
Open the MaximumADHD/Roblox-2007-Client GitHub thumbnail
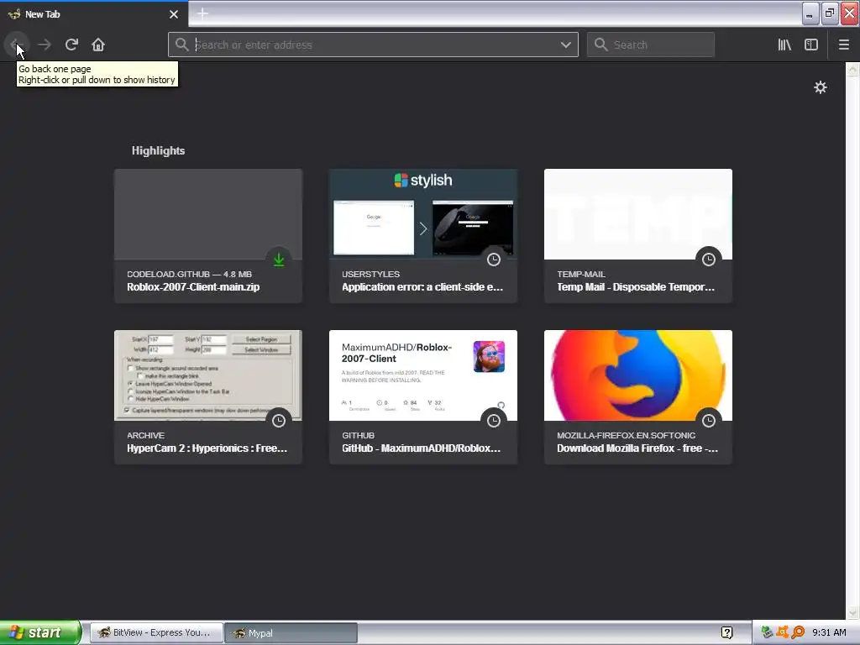click(423, 375)
